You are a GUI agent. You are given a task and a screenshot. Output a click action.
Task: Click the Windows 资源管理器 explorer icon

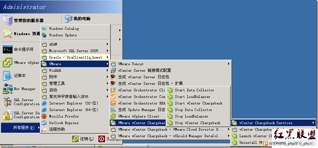coord(7,33)
